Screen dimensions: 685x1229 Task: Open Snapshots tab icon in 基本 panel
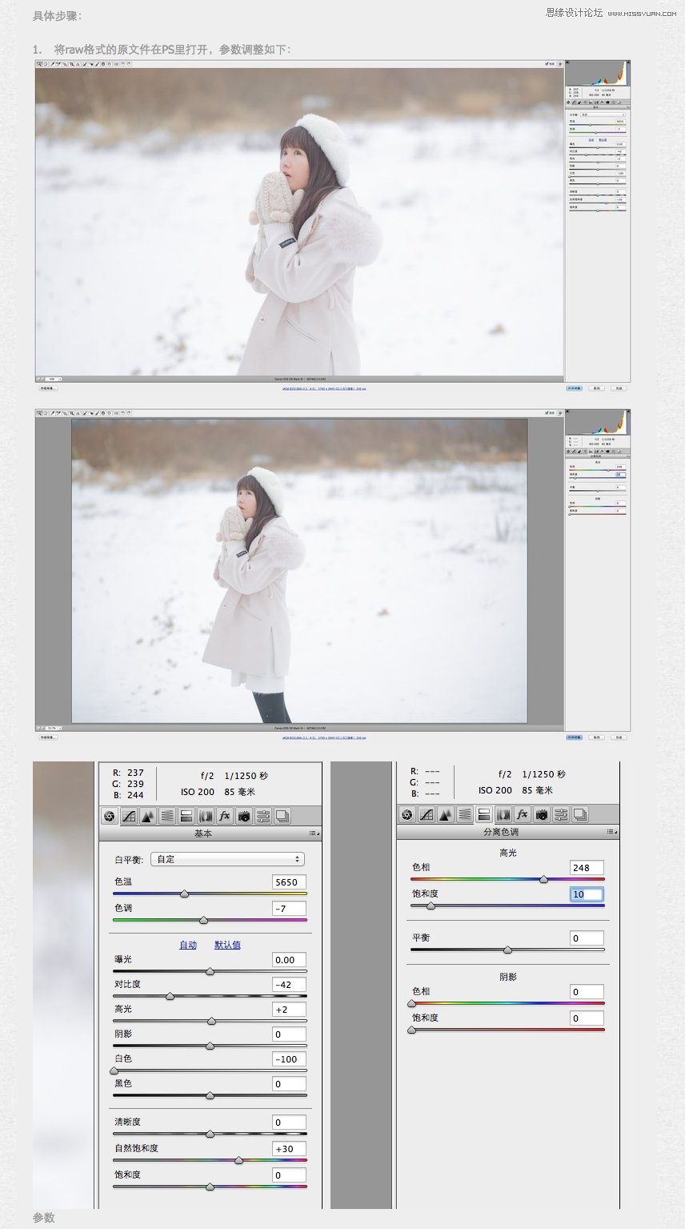tap(282, 816)
